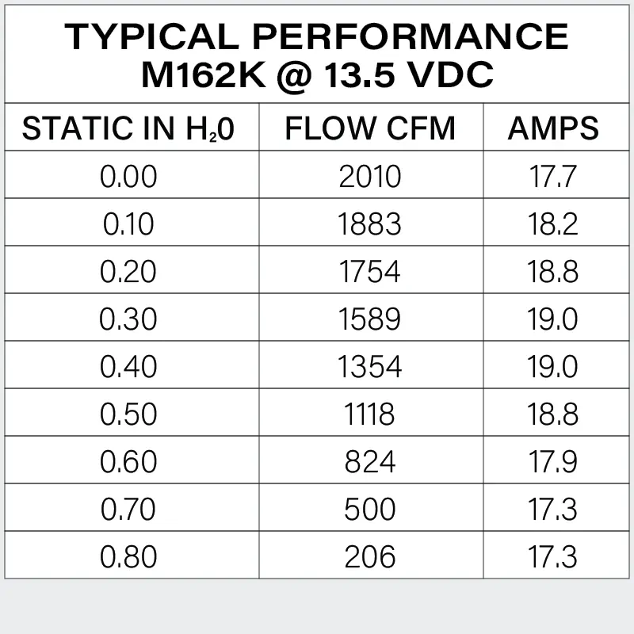Click the TYPICAL PERFORMANCE title text
634x634 pixels.
pyautogui.click(x=316, y=36)
